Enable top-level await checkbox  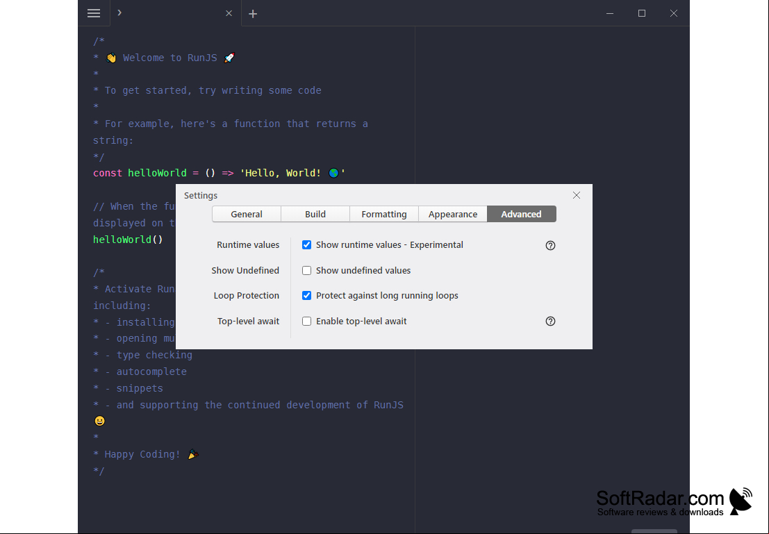click(306, 322)
